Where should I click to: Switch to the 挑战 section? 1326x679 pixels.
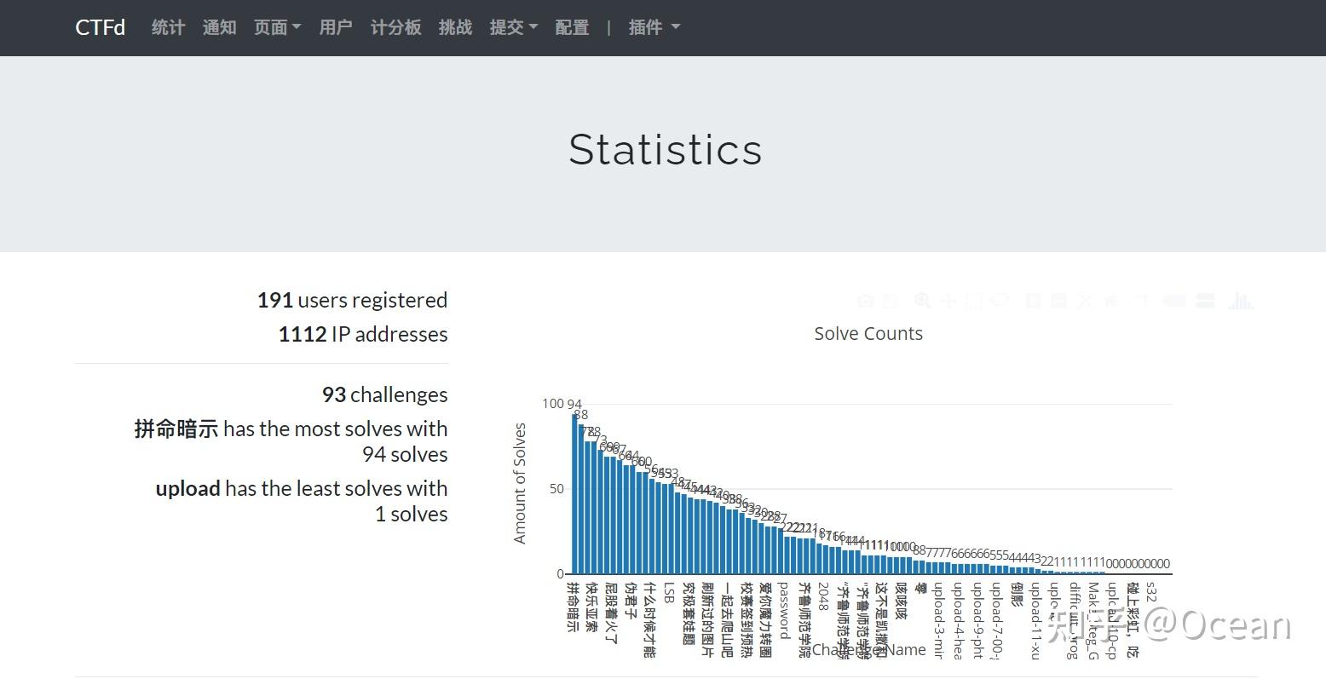tap(454, 27)
